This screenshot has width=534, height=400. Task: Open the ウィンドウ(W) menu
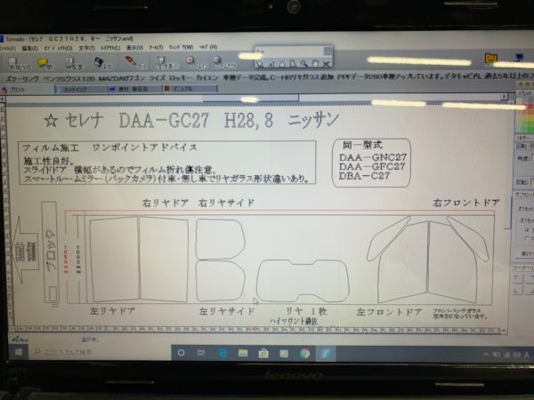181,47
